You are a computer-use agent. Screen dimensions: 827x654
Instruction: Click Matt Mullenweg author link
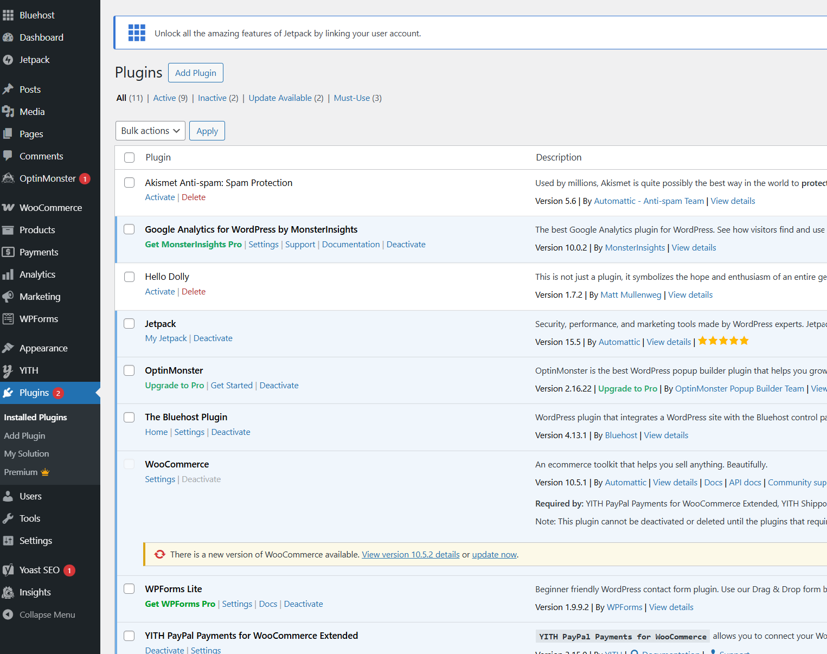tap(631, 295)
